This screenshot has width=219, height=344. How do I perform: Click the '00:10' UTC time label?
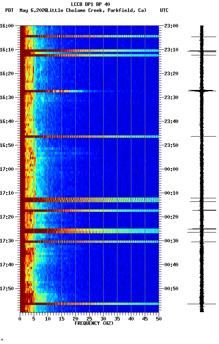point(171,193)
